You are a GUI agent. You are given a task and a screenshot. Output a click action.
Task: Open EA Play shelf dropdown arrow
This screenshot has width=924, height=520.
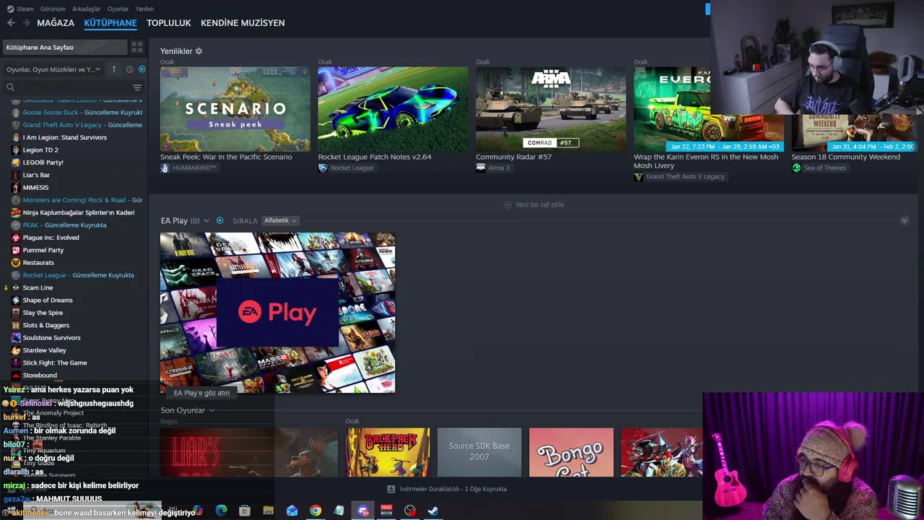click(206, 220)
